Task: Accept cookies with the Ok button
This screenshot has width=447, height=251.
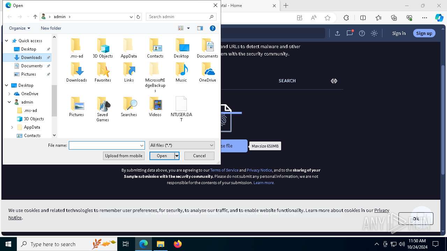Action: pyautogui.click(x=416, y=219)
